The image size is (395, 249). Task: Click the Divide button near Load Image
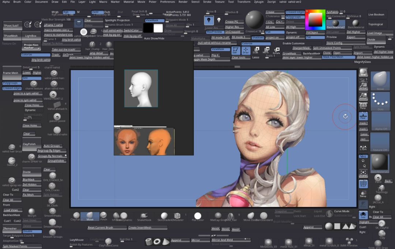click(376, 40)
